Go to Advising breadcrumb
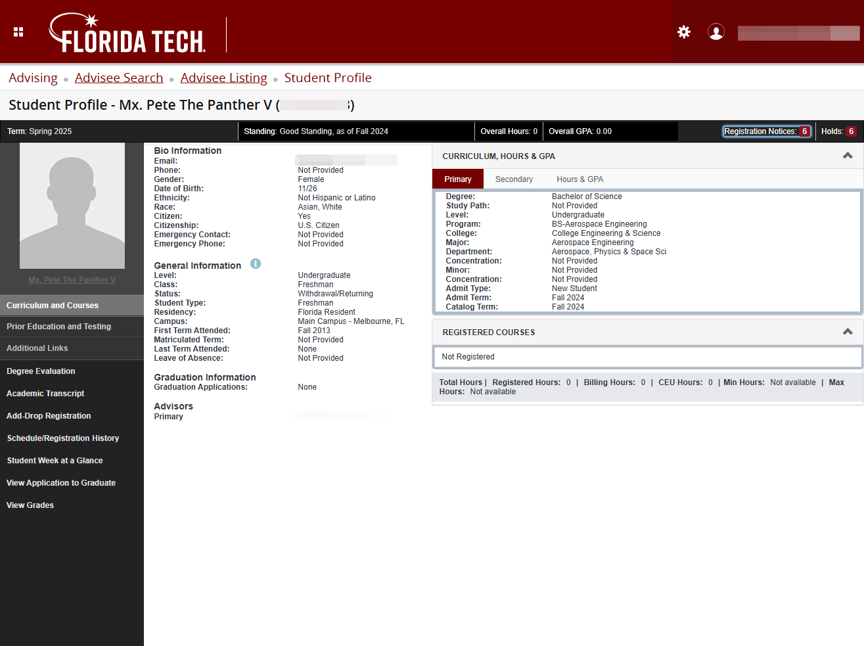The width and height of the screenshot is (864, 646). point(34,78)
